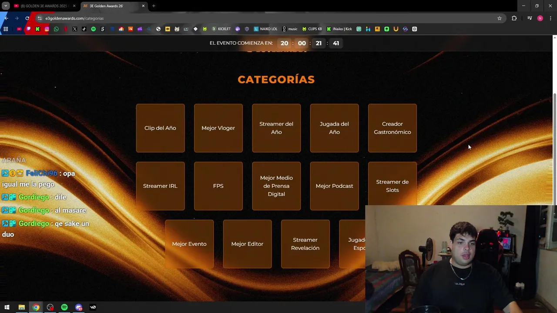Open the Streamer IRL category
The width and height of the screenshot is (557, 313).
click(x=160, y=186)
